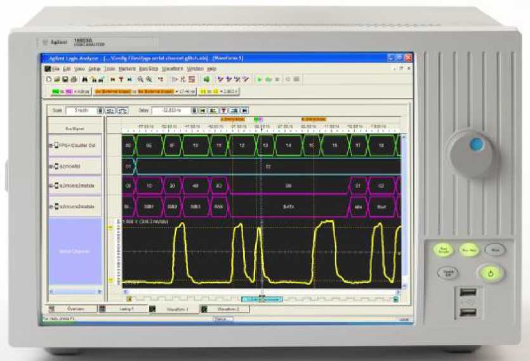The width and height of the screenshot is (530, 361).
Task: Expand the fourth signal row in the list
Action: coord(51,207)
